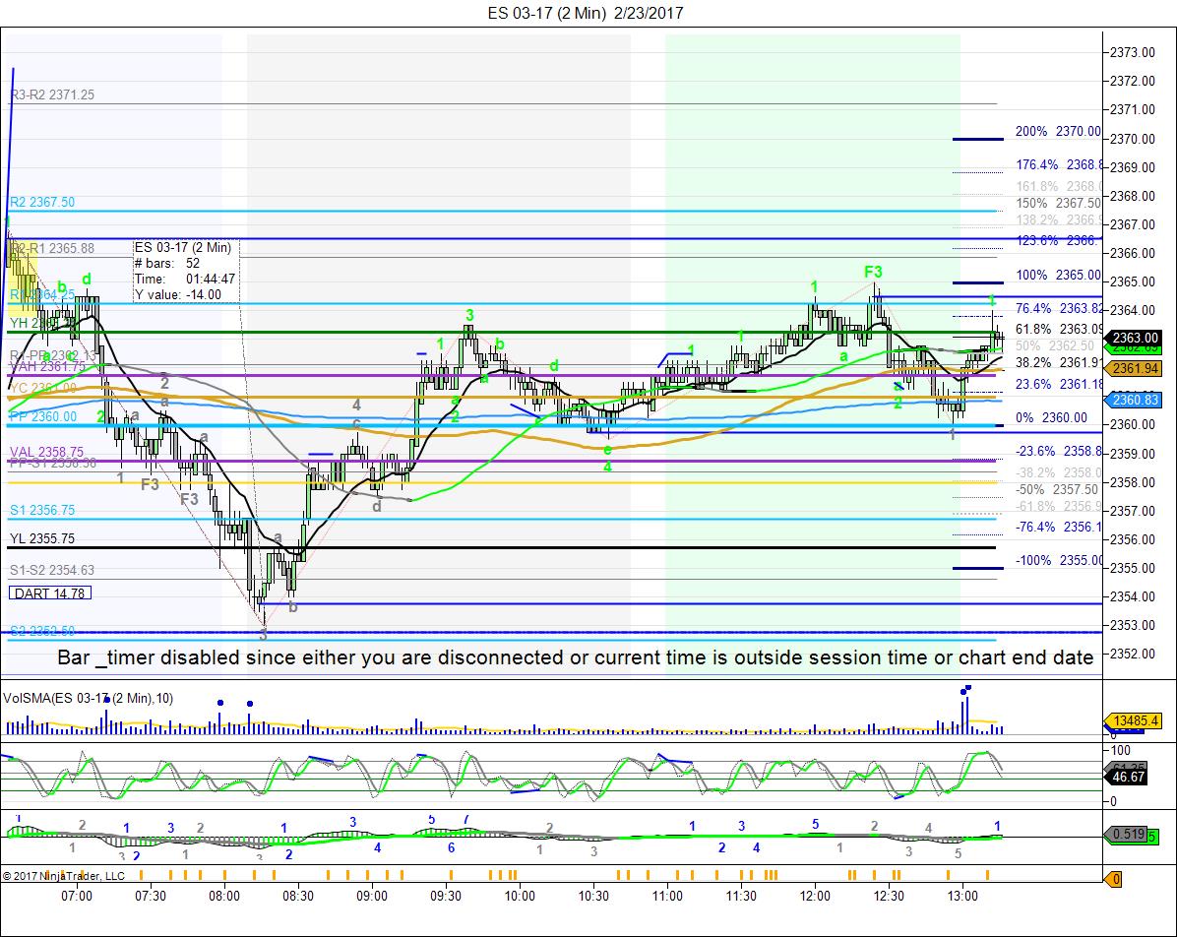Viewport: 1177px width, 937px height.
Task: Click the 10:30 time axis label
Action: pyautogui.click(x=593, y=896)
